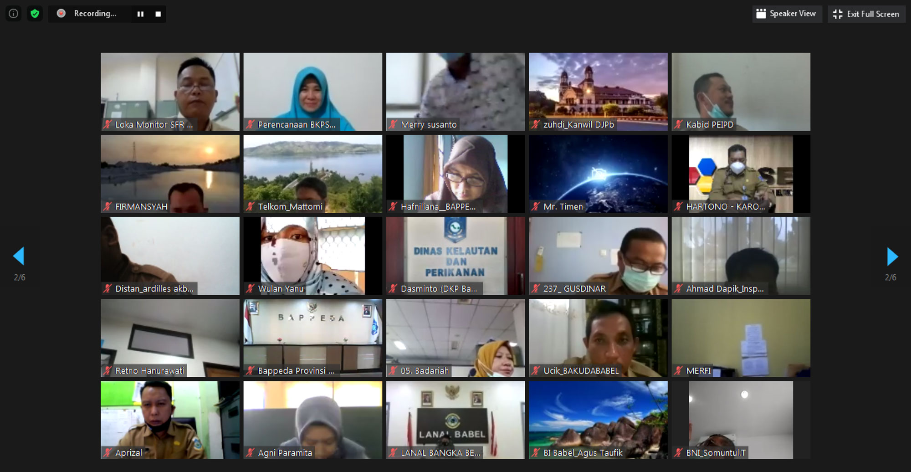Switch to Speaker View
This screenshot has height=472, width=911.
[787, 14]
